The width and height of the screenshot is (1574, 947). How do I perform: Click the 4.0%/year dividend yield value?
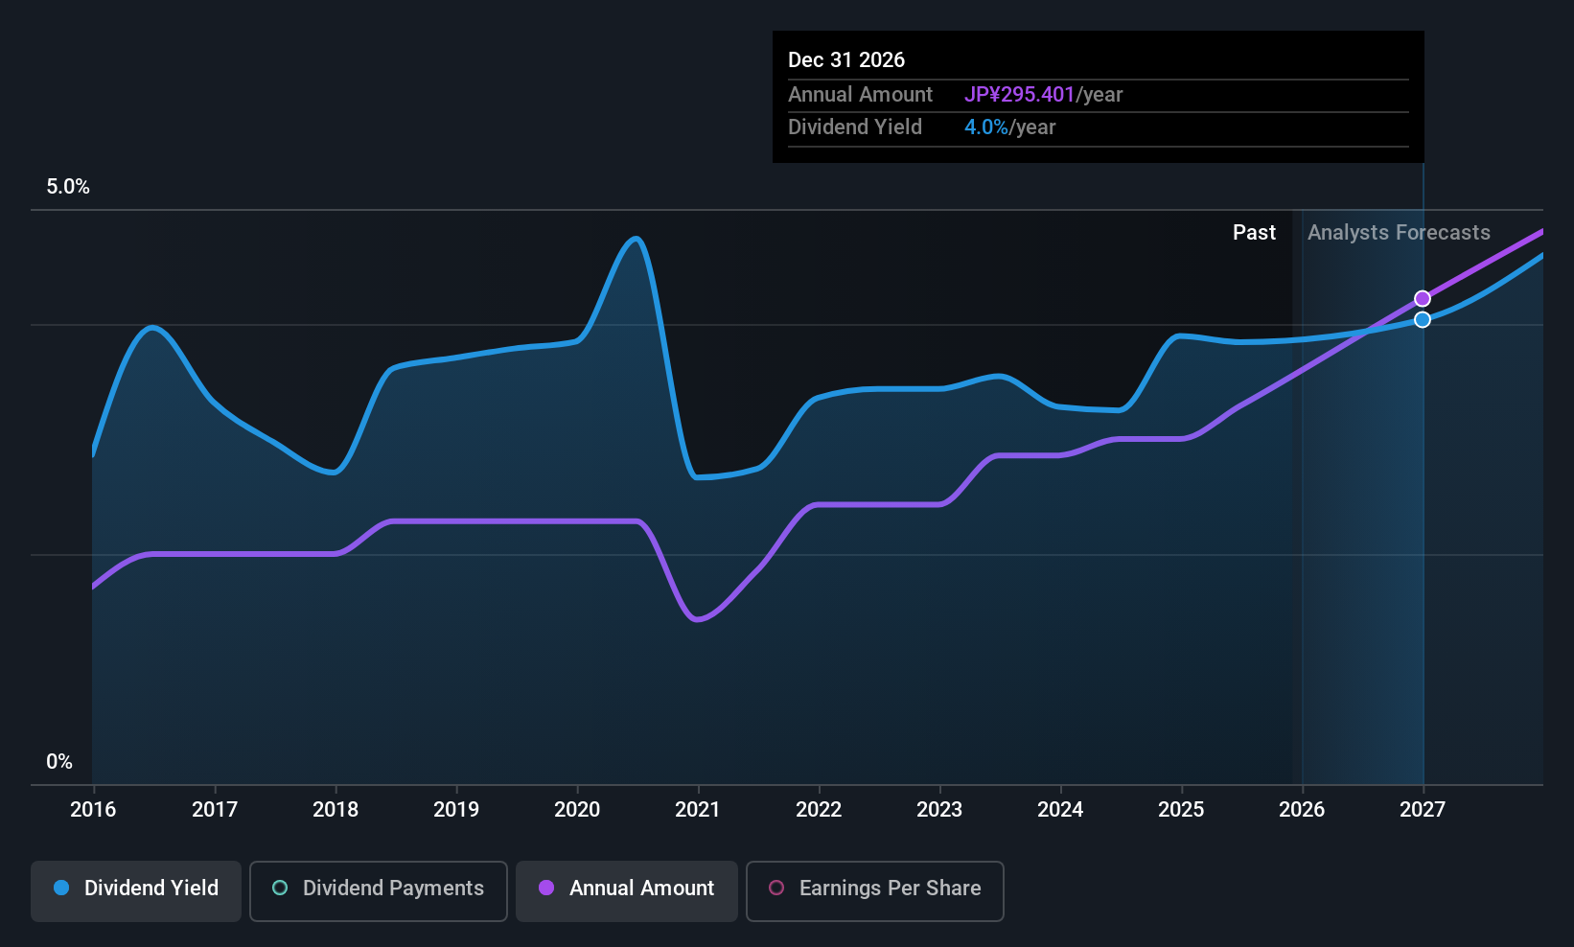coord(1009,127)
